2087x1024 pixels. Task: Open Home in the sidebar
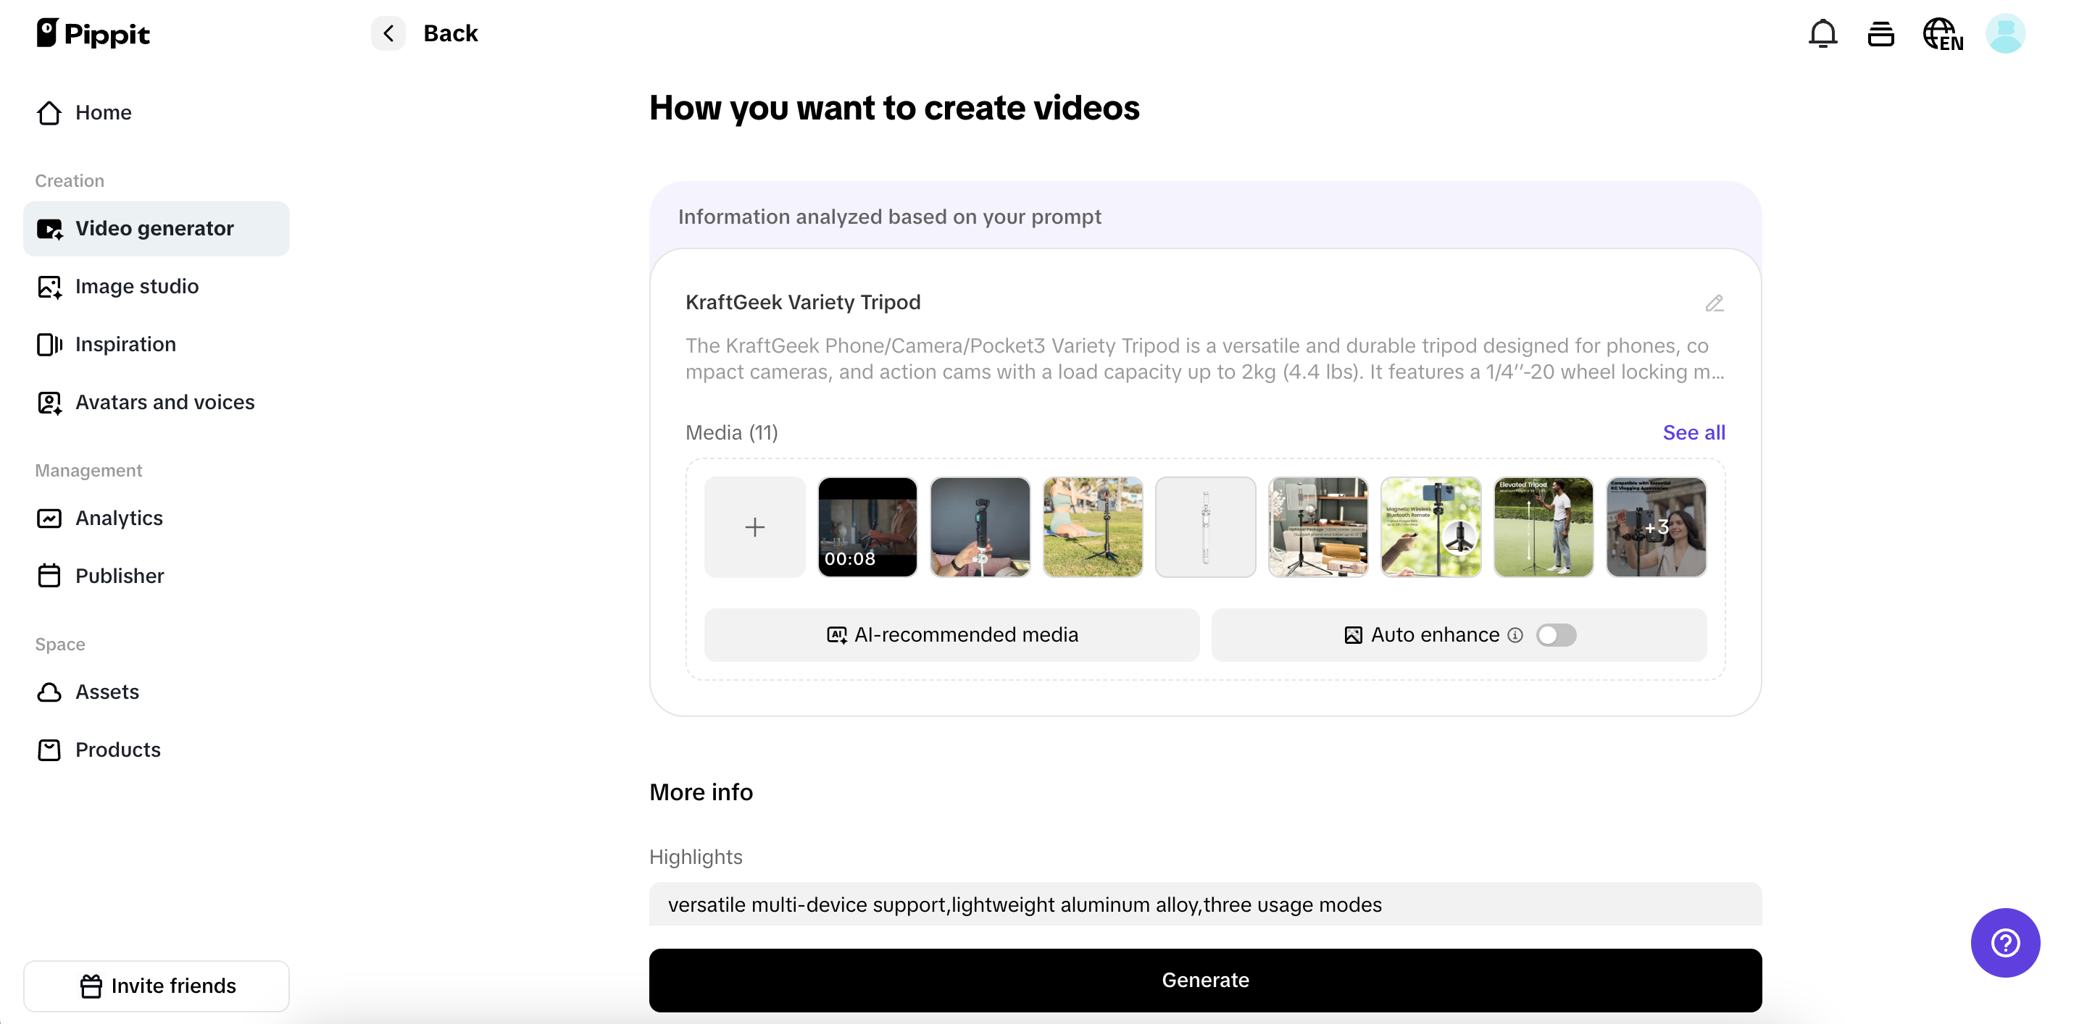click(156, 112)
